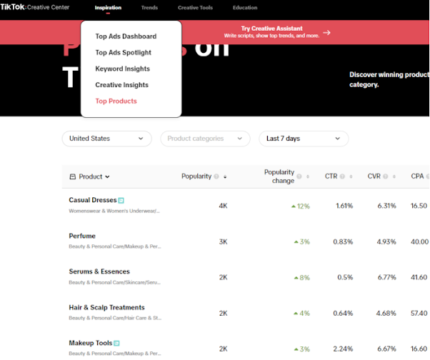The width and height of the screenshot is (430, 360).
Task: Click Hair & Scalp Treatments CVR 4.68%
Action: tap(386, 313)
